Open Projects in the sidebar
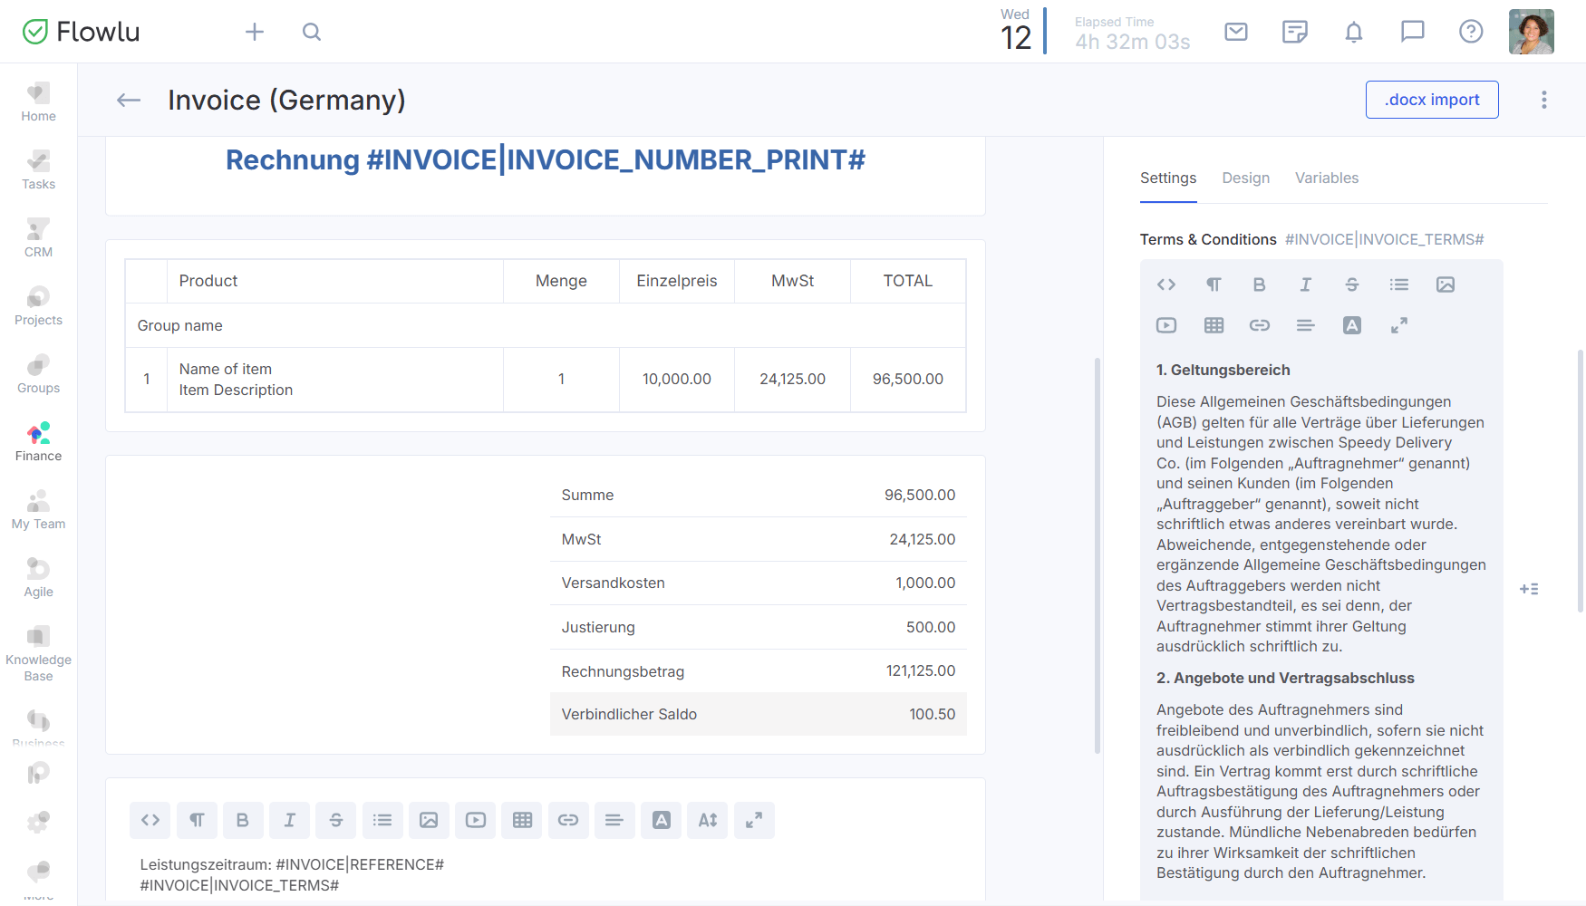The width and height of the screenshot is (1586, 906). pos(38,306)
